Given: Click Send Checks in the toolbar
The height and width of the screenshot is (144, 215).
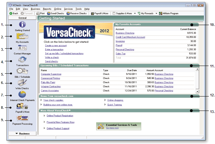Looking at the screenshot, I should click(56, 13).
